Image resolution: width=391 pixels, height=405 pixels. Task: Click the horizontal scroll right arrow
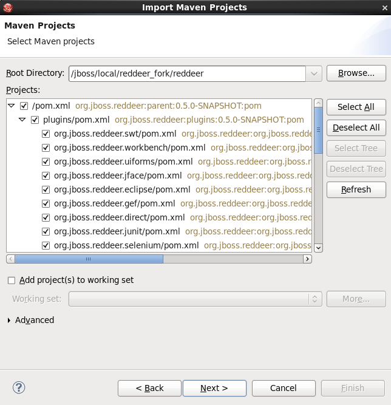307,259
